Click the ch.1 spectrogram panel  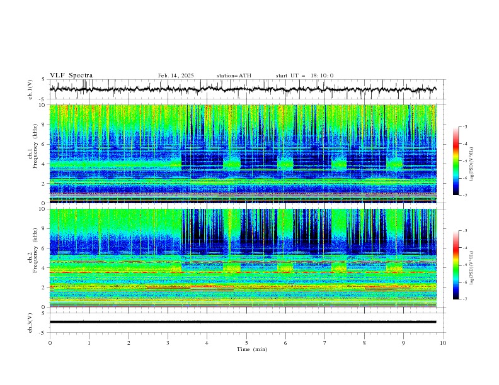pyautogui.click(x=243, y=153)
